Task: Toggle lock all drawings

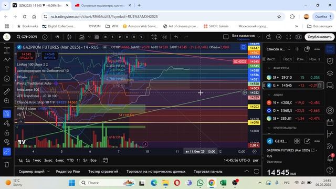Action: click(x=7, y=133)
